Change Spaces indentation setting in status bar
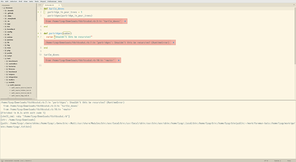 278,161
